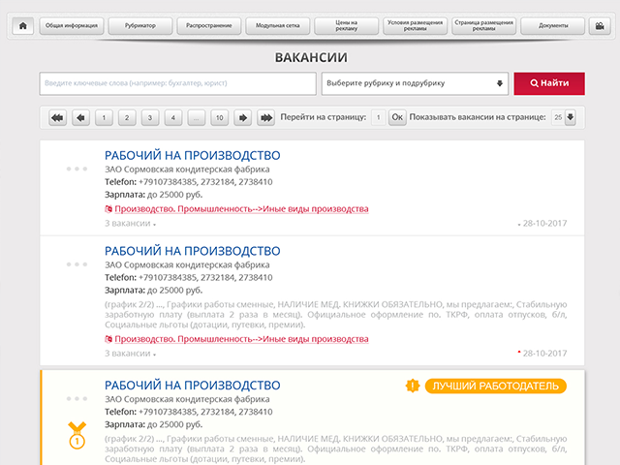Open vacancies per page dropdown arrow

[571, 117]
